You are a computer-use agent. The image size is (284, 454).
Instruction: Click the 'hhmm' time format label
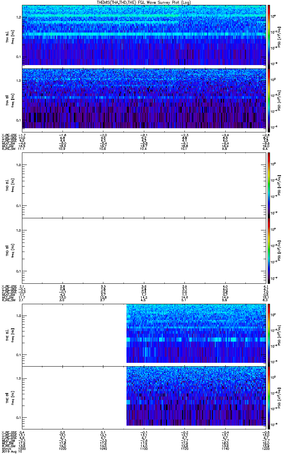point(6,448)
